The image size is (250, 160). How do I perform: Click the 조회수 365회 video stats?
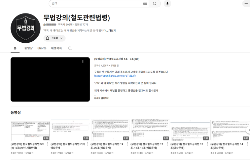coord(182,153)
